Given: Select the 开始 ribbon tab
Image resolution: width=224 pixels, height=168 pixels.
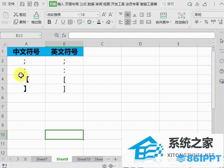Looking at the screenshot, I should (x=53, y=4).
